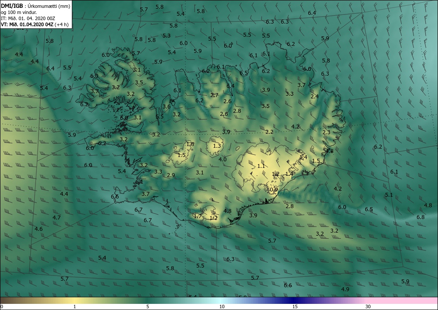Screen dimensions: 438x310
Task: Click the colour scale label 0
Action: coord(2,307)
